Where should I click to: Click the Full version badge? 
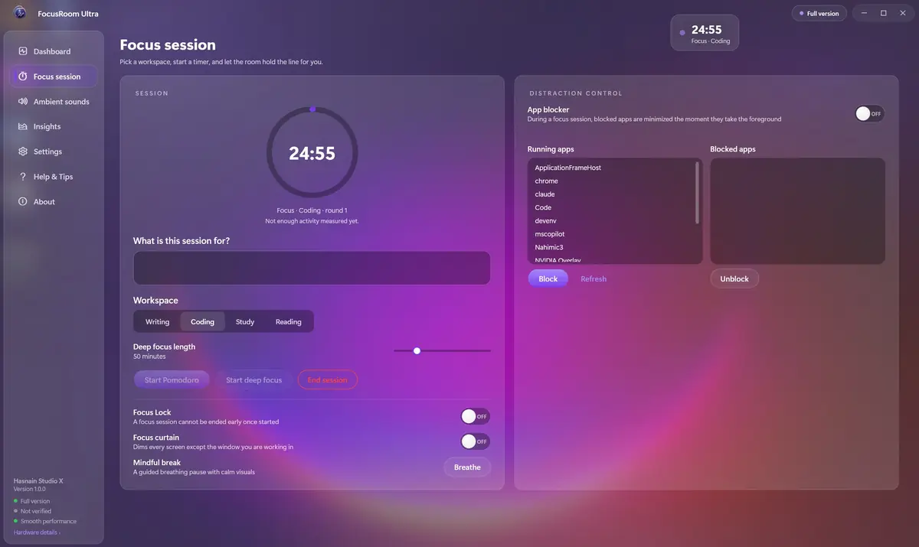(x=819, y=13)
